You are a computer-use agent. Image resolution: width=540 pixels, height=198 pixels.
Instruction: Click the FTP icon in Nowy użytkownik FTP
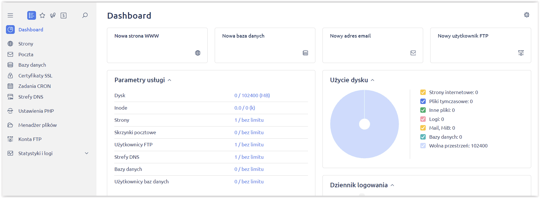tap(521, 53)
